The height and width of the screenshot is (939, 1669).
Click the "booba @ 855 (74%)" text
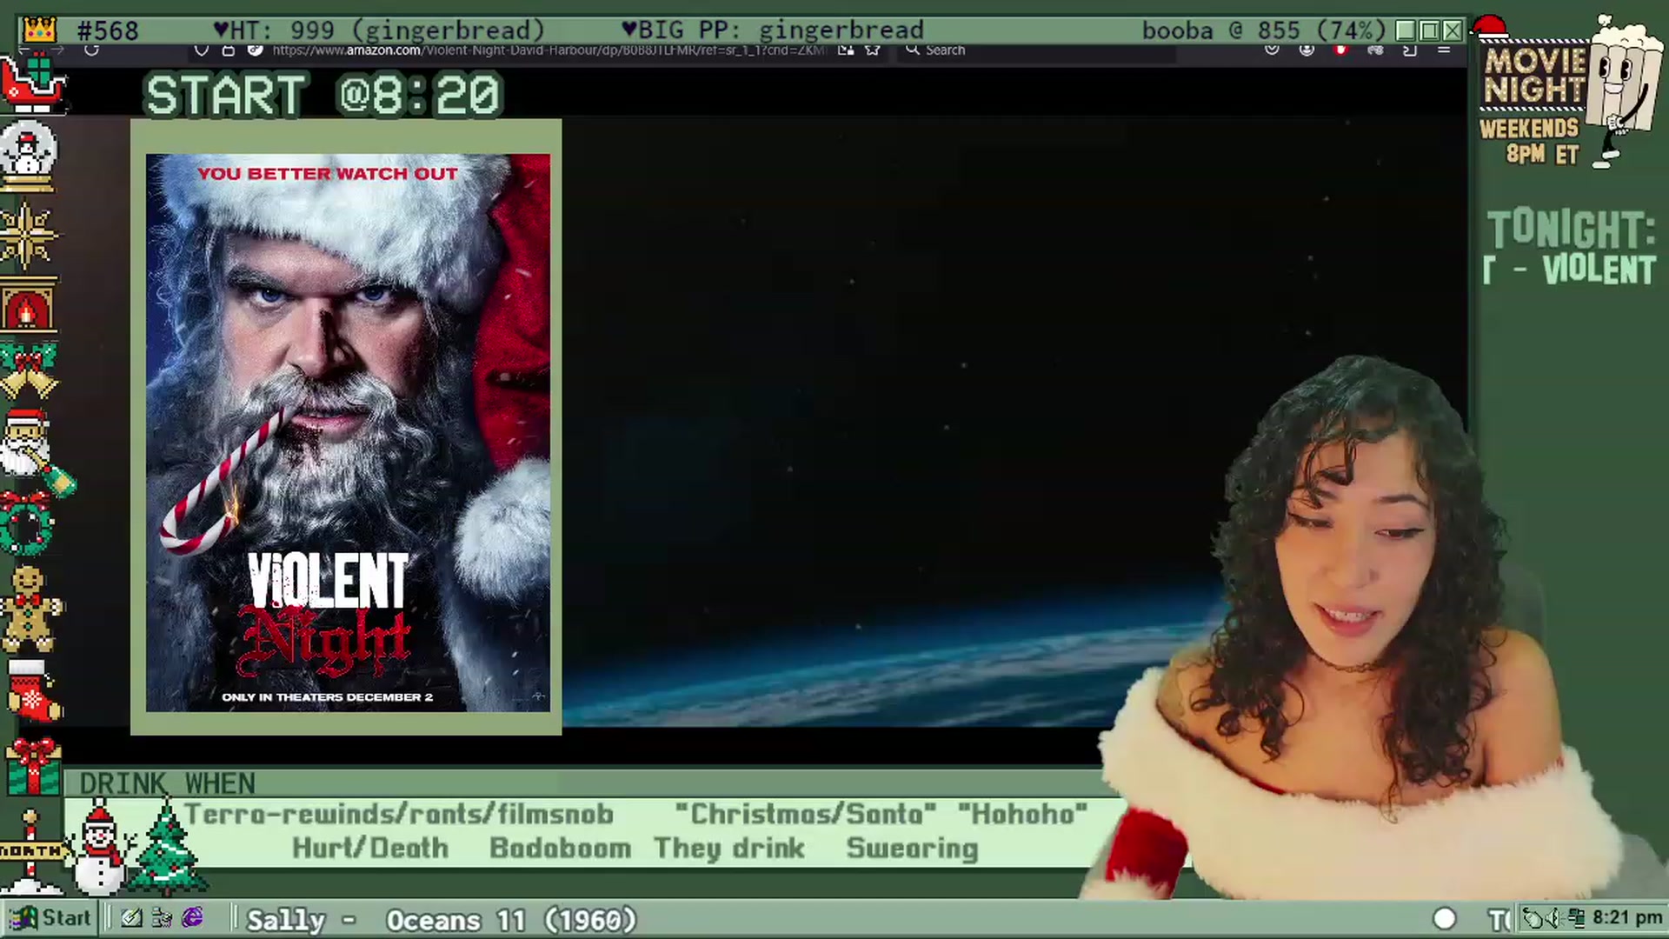pyautogui.click(x=1264, y=31)
